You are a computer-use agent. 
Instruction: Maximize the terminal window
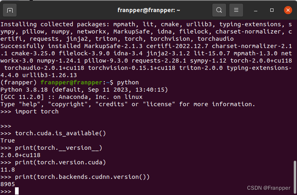click(272, 10)
